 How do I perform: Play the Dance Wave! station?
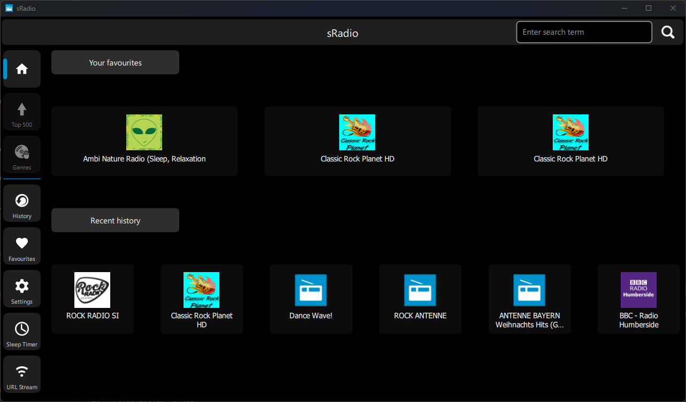click(311, 299)
